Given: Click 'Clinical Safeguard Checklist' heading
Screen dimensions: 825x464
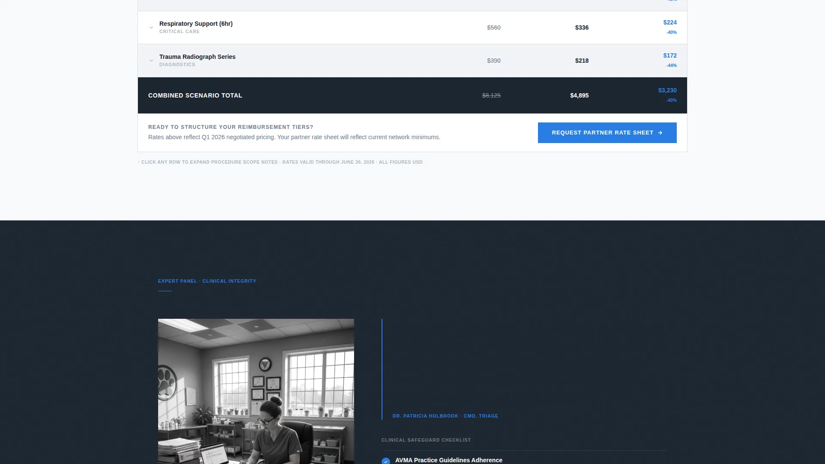Looking at the screenshot, I should [426, 440].
